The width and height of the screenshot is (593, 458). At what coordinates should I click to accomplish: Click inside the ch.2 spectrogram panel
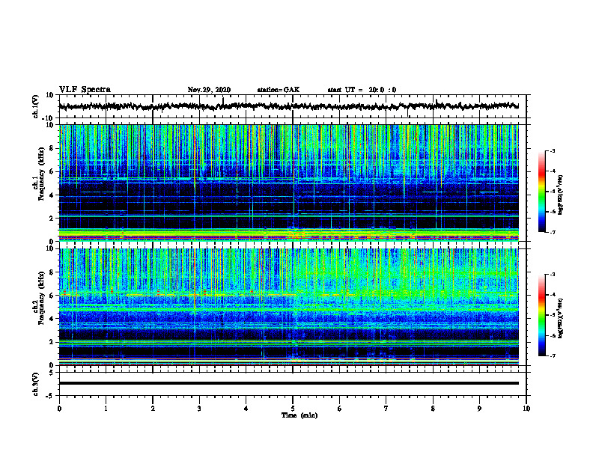pyautogui.click(x=289, y=307)
